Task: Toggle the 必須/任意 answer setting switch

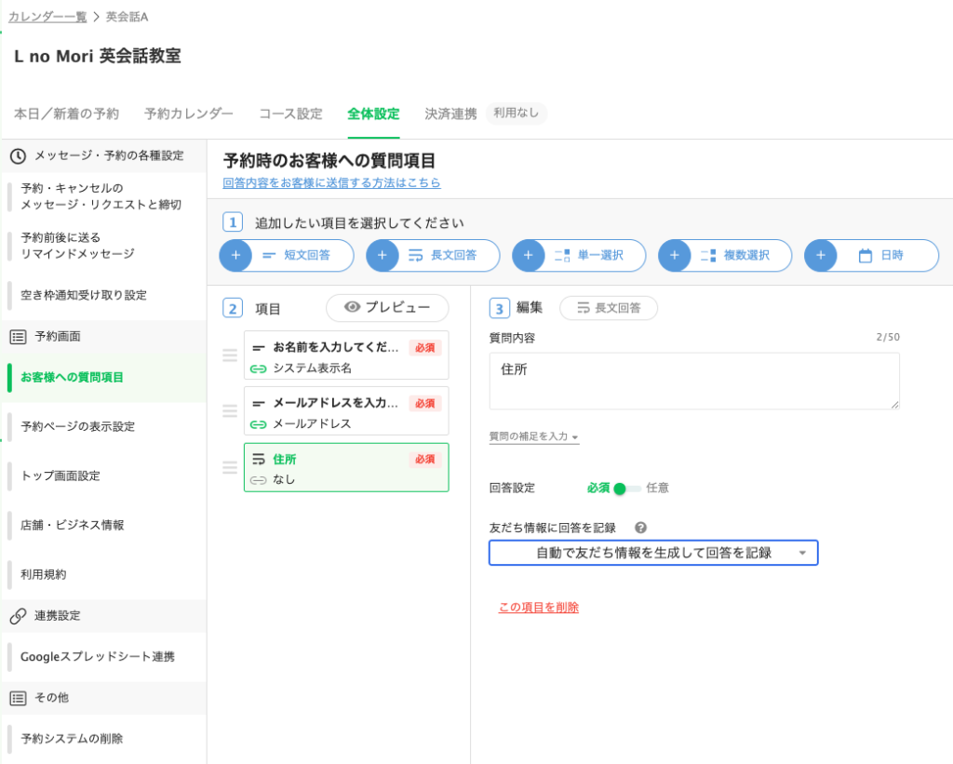Action: point(626,488)
